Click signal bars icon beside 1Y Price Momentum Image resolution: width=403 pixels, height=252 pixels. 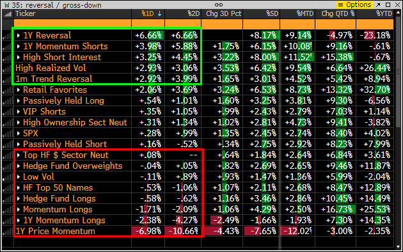[8, 231]
